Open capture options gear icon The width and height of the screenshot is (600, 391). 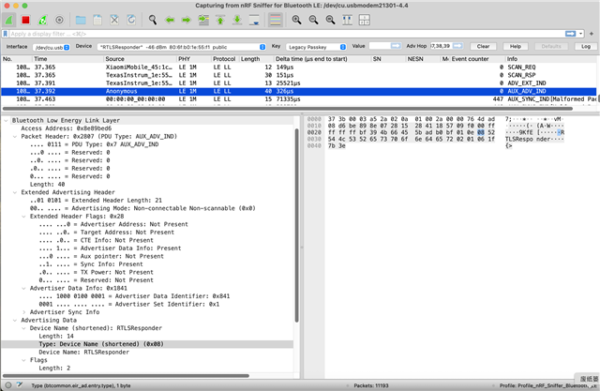tap(60, 19)
